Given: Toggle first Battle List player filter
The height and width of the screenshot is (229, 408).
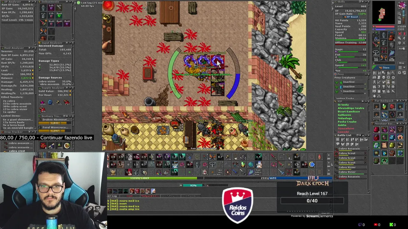Looking at the screenshot, I should (338, 139).
